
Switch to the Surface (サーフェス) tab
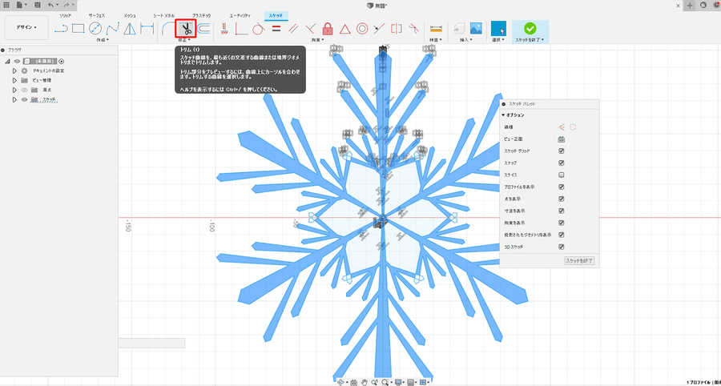[x=97, y=15]
